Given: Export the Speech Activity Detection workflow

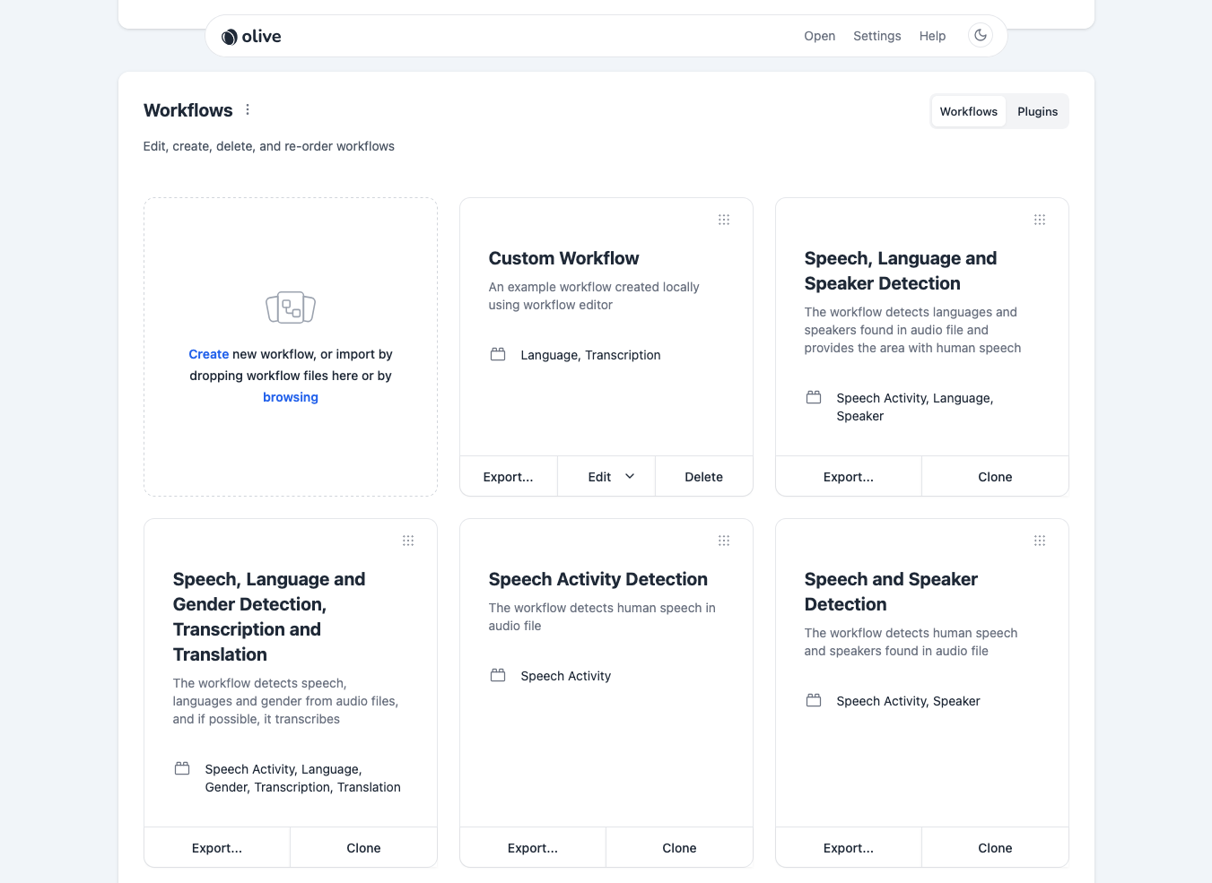Looking at the screenshot, I should [x=532, y=847].
